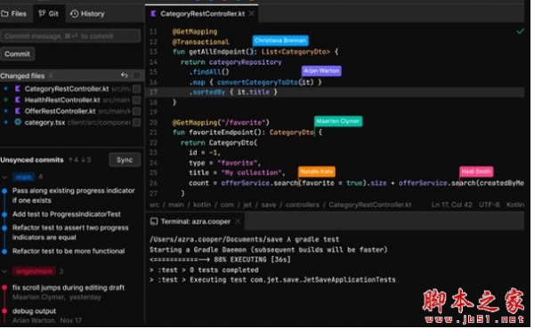Screen dimensions: 534x329
Task: Click the rollback arrow icon in Changed files
Action: [x=125, y=76]
